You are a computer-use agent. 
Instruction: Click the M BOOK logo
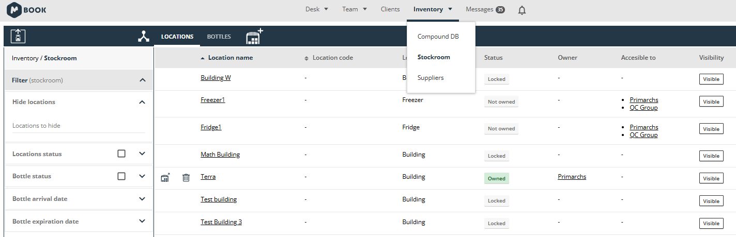coord(26,10)
